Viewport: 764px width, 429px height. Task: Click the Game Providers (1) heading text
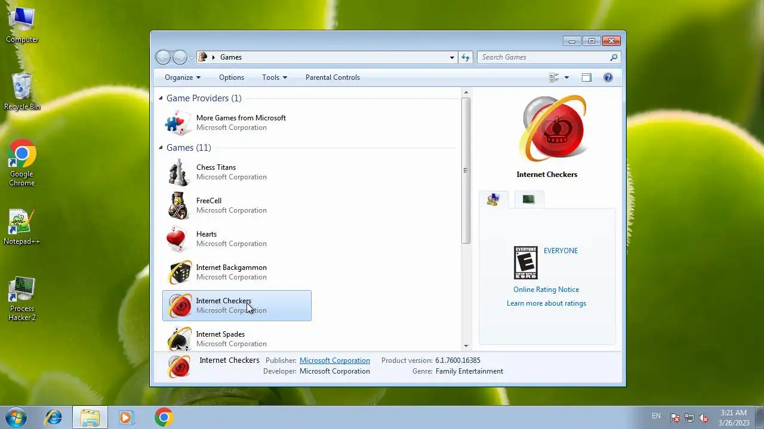(204, 98)
